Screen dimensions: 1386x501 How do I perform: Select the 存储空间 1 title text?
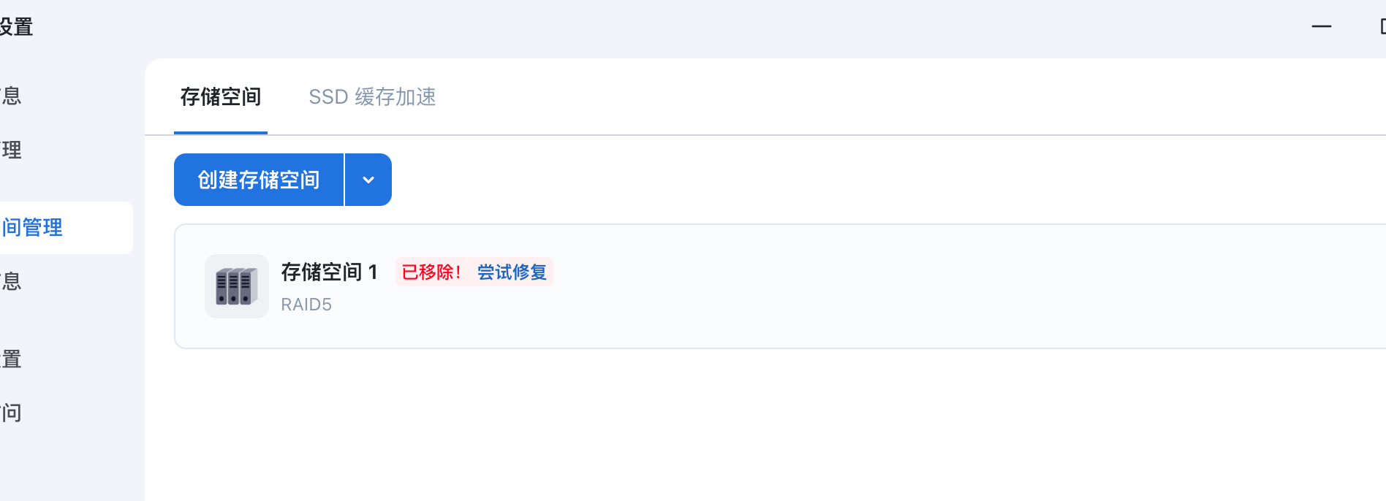pos(329,272)
